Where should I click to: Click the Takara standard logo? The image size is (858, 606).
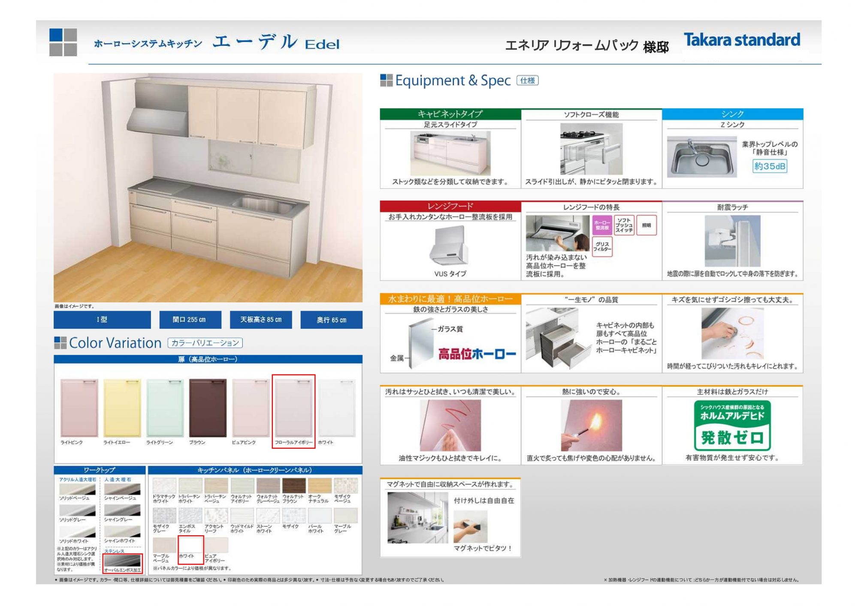[x=742, y=40]
